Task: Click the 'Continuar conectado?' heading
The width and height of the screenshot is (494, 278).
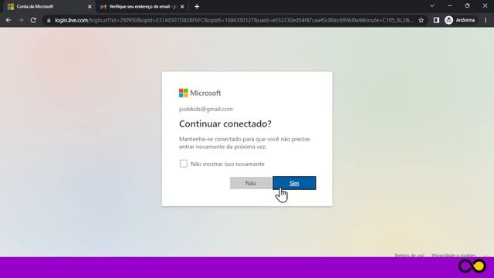Action: tap(225, 124)
